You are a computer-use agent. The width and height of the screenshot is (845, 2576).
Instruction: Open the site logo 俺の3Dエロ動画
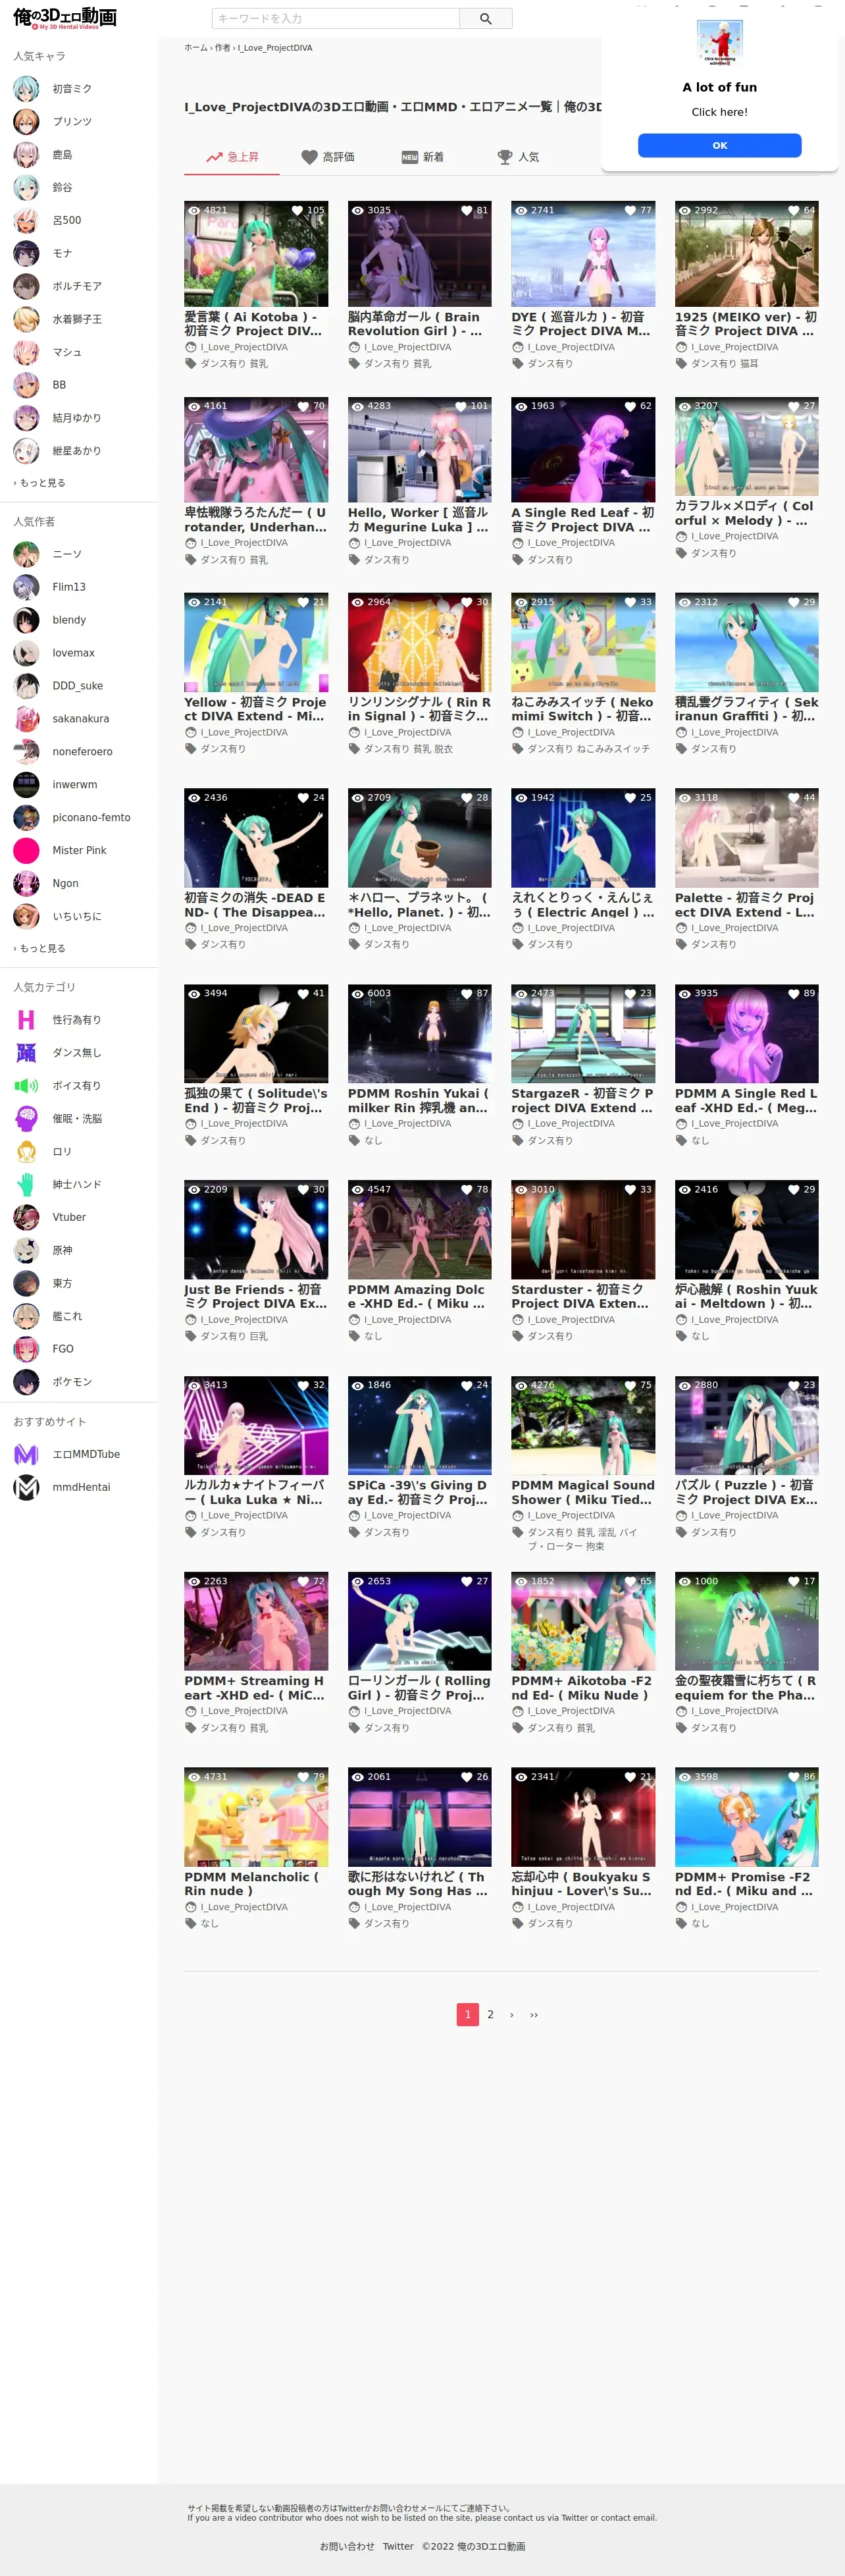click(65, 18)
